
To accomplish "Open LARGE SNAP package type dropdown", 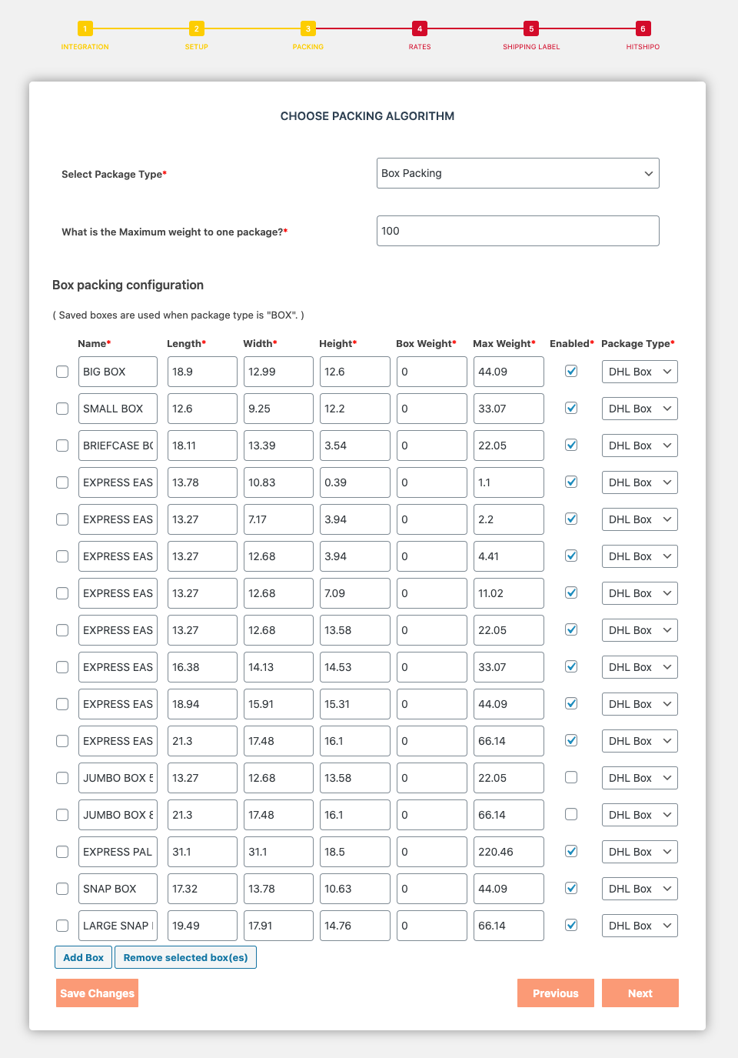I will click(x=640, y=926).
